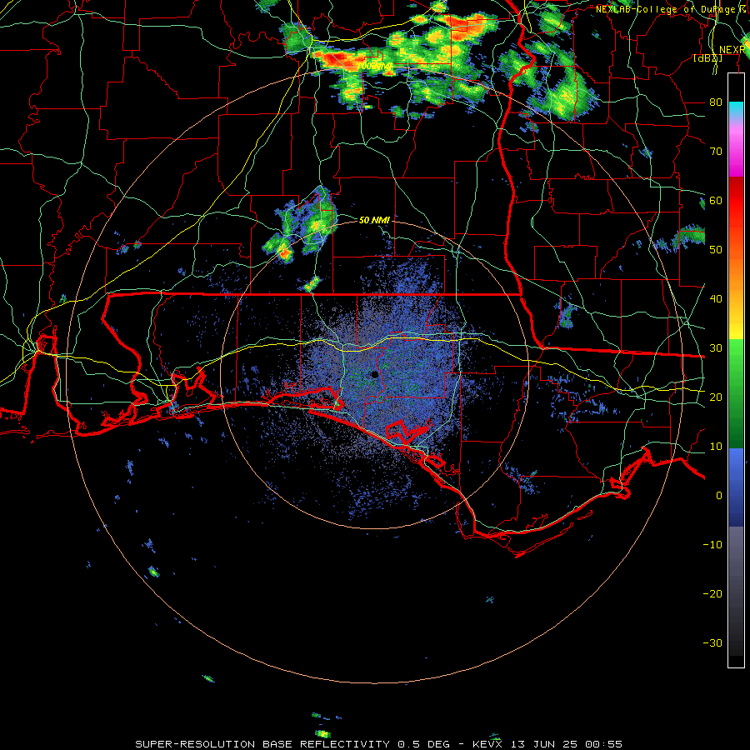Click the "50 NMI" range ring label
The image size is (750, 750).
[374, 220]
